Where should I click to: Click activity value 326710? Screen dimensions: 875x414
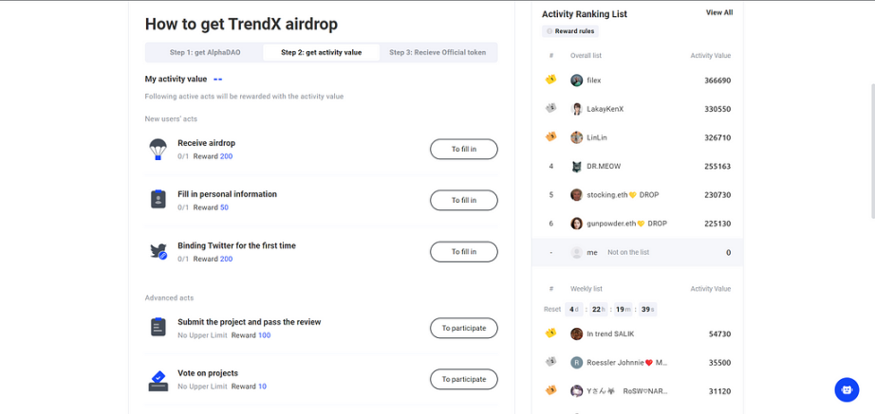pyautogui.click(x=717, y=137)
